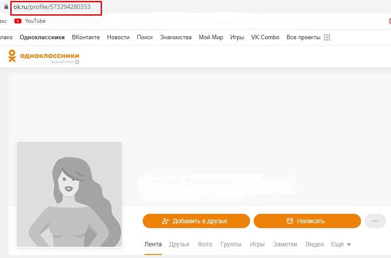391x258 pixels.
Task: Click the ВКонтакте link in top bar
Action: click(x=86, y=37)
